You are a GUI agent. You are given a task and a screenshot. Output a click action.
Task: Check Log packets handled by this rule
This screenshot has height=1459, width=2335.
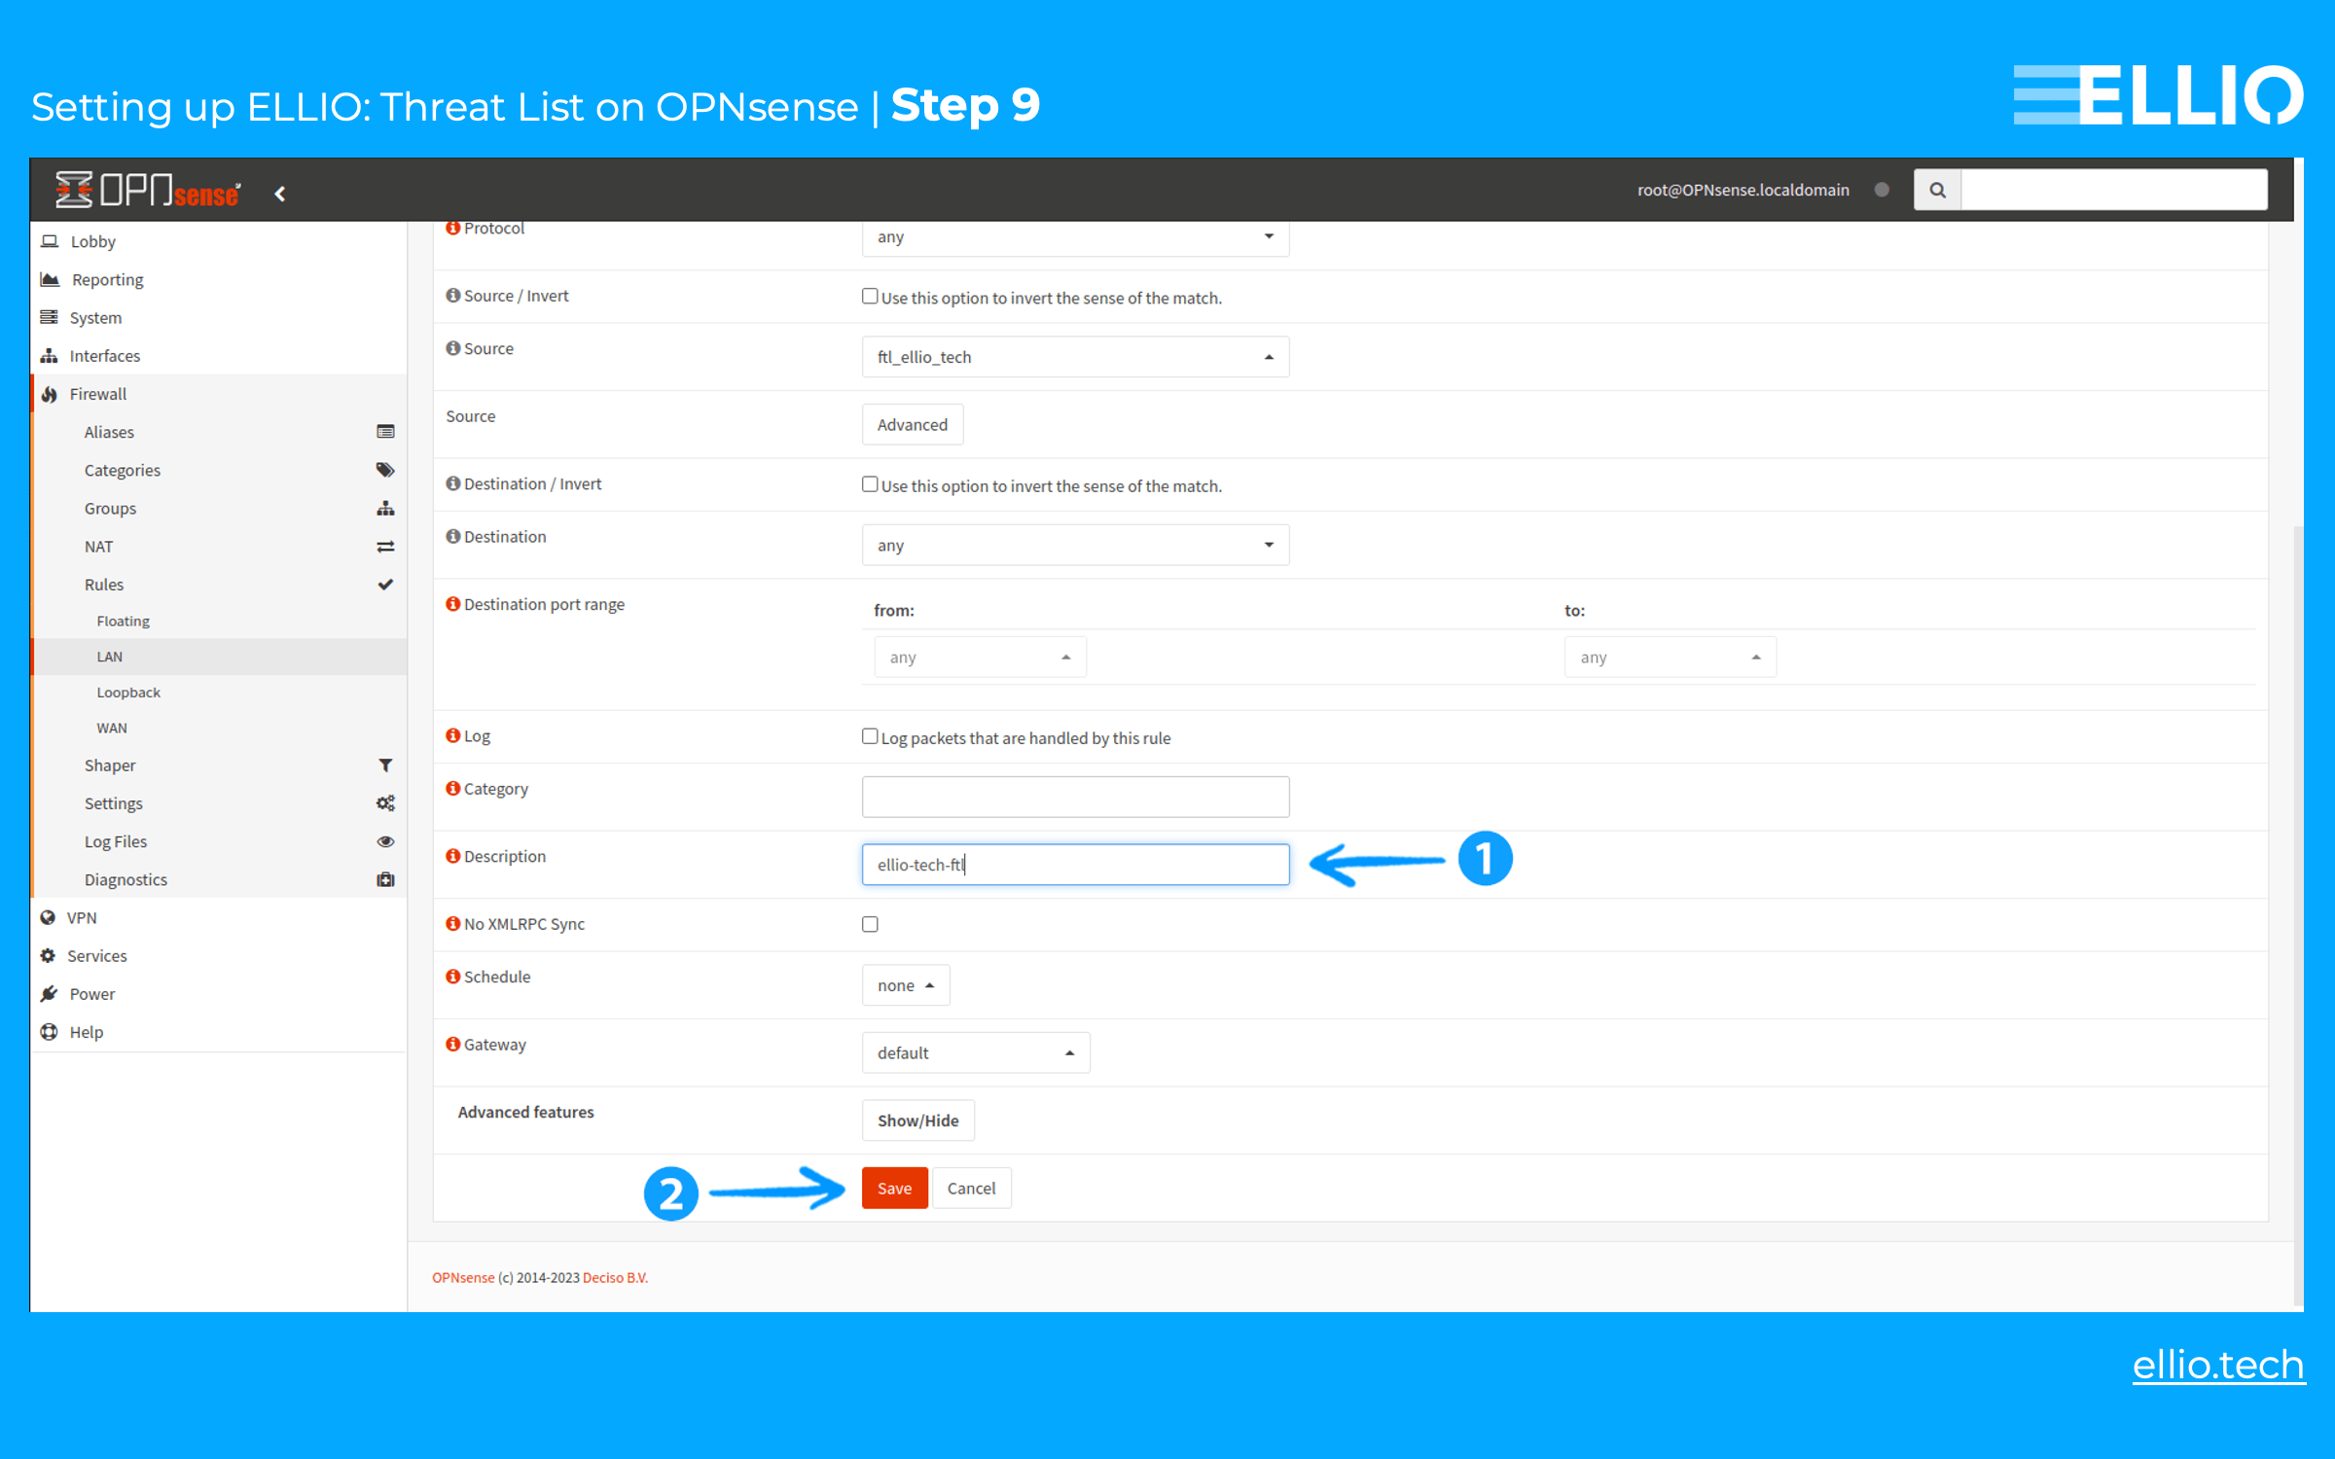870,736
